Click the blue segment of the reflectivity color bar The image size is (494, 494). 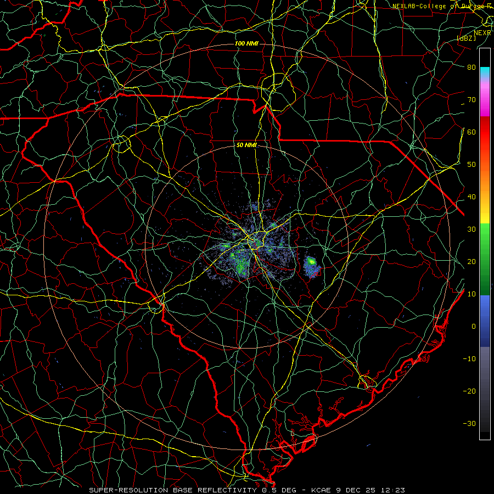(x=485, y=321)
